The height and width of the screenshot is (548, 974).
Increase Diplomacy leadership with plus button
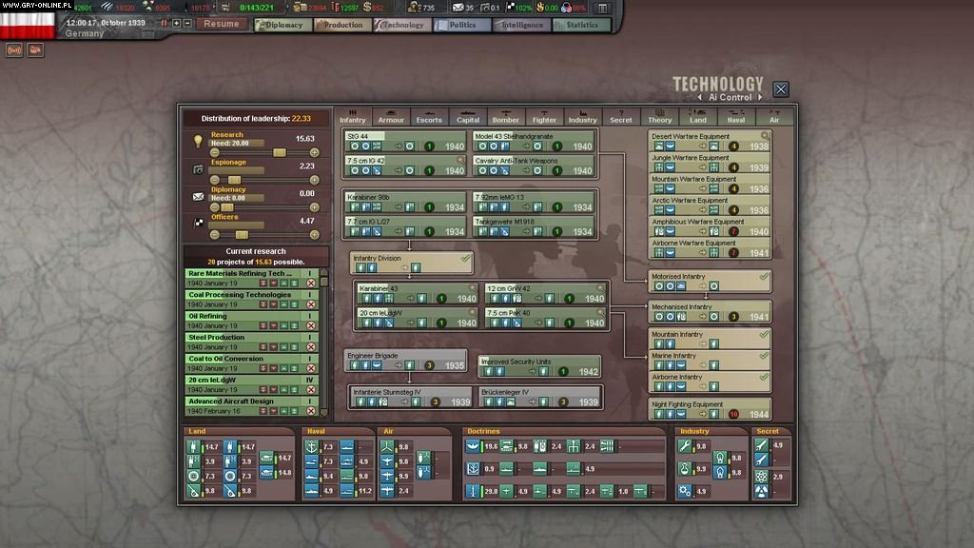pos(314,207)
